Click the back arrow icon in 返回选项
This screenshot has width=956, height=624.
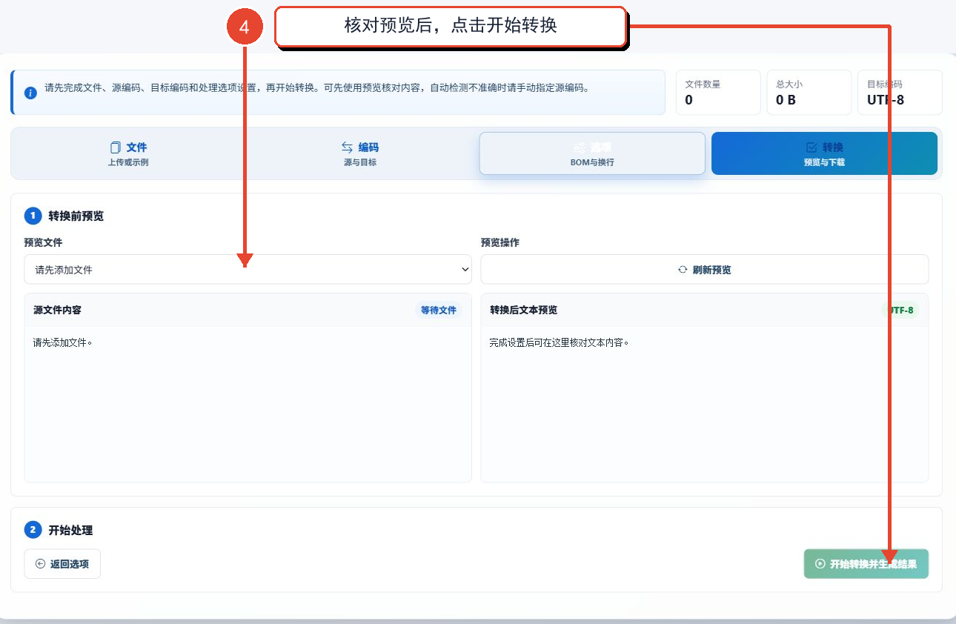[41, 564]
